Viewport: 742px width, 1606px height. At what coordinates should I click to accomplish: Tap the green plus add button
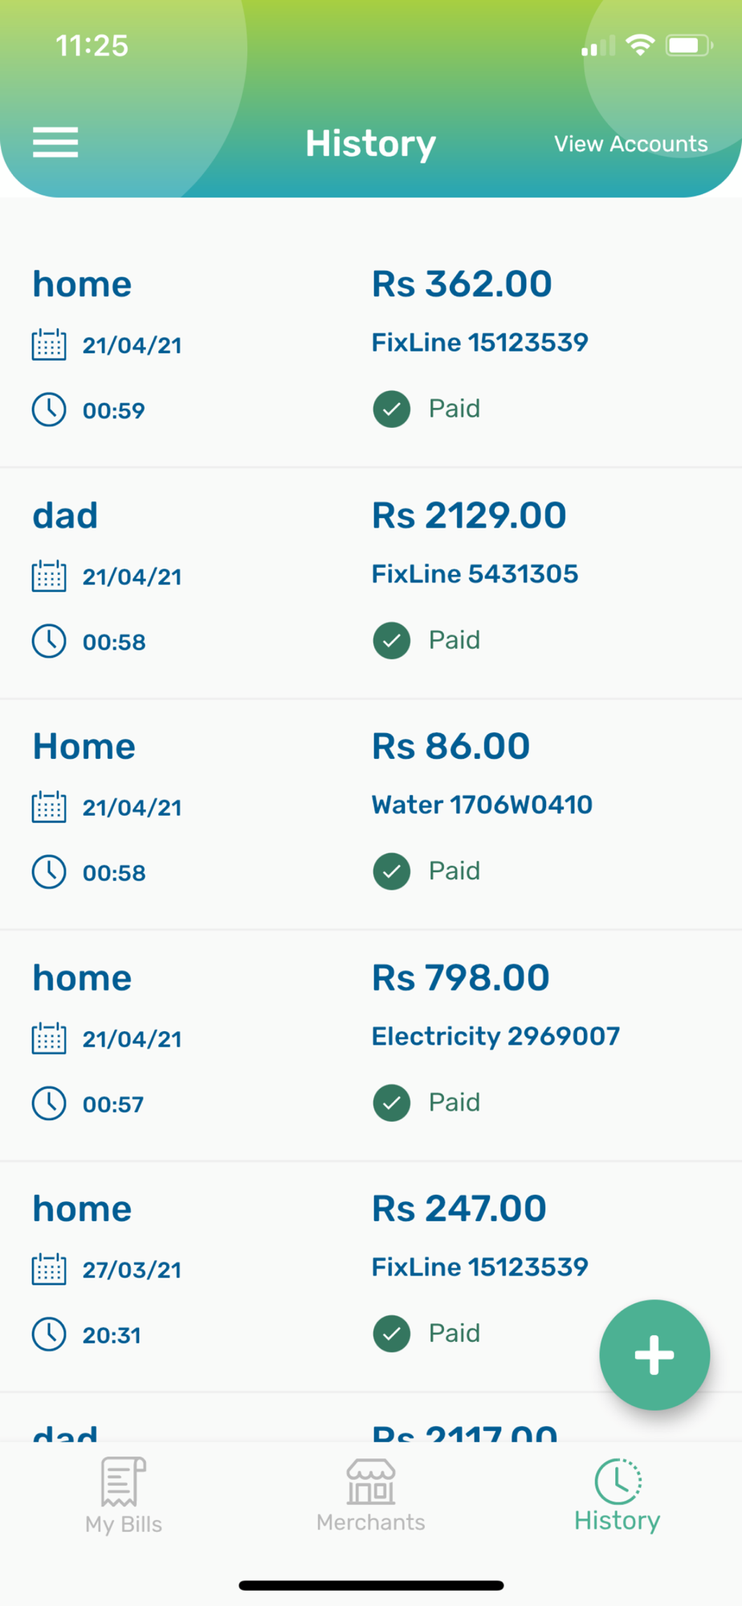click(654, 1355)
